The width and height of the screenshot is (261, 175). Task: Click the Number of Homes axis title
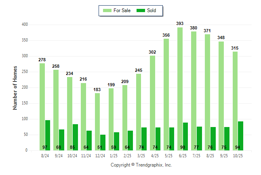pos(15,87)
